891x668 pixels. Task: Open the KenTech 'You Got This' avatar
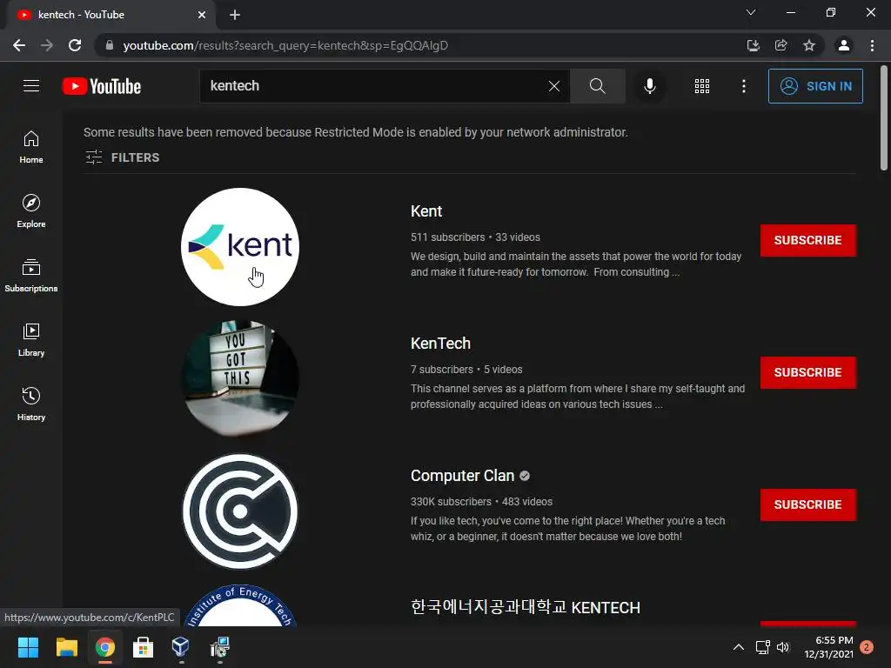(240, 379)
